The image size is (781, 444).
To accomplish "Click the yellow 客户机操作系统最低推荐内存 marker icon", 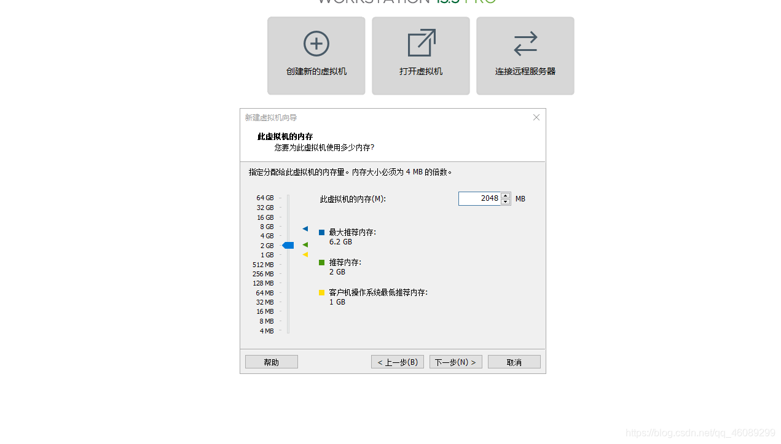I will coord(321,292).
